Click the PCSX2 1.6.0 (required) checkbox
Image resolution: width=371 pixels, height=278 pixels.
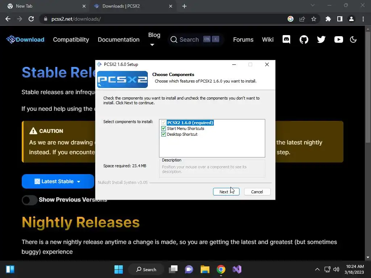[x=163, y=122]
